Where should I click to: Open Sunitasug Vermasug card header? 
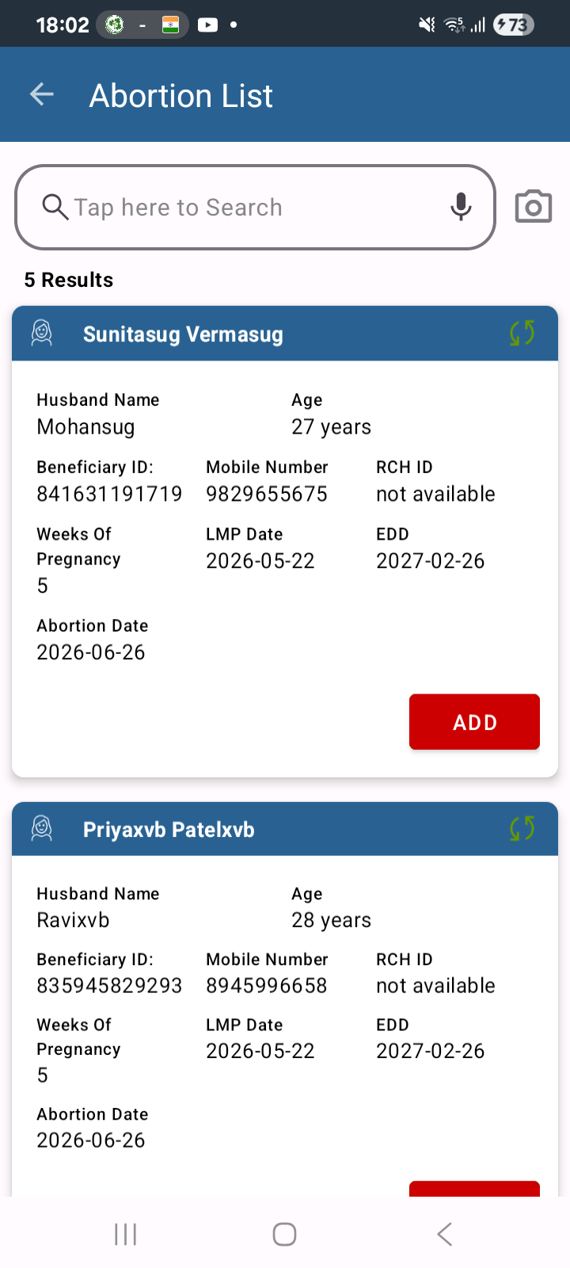pyautogui.click(x=285, y=334)
